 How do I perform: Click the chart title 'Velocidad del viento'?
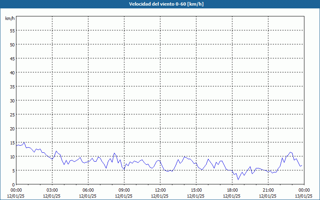[160, 4]
